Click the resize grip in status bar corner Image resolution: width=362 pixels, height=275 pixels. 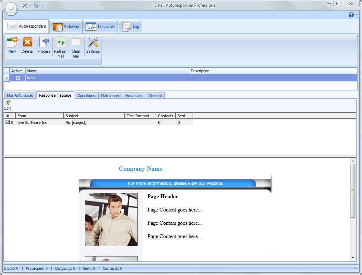(x=356, y=268)
